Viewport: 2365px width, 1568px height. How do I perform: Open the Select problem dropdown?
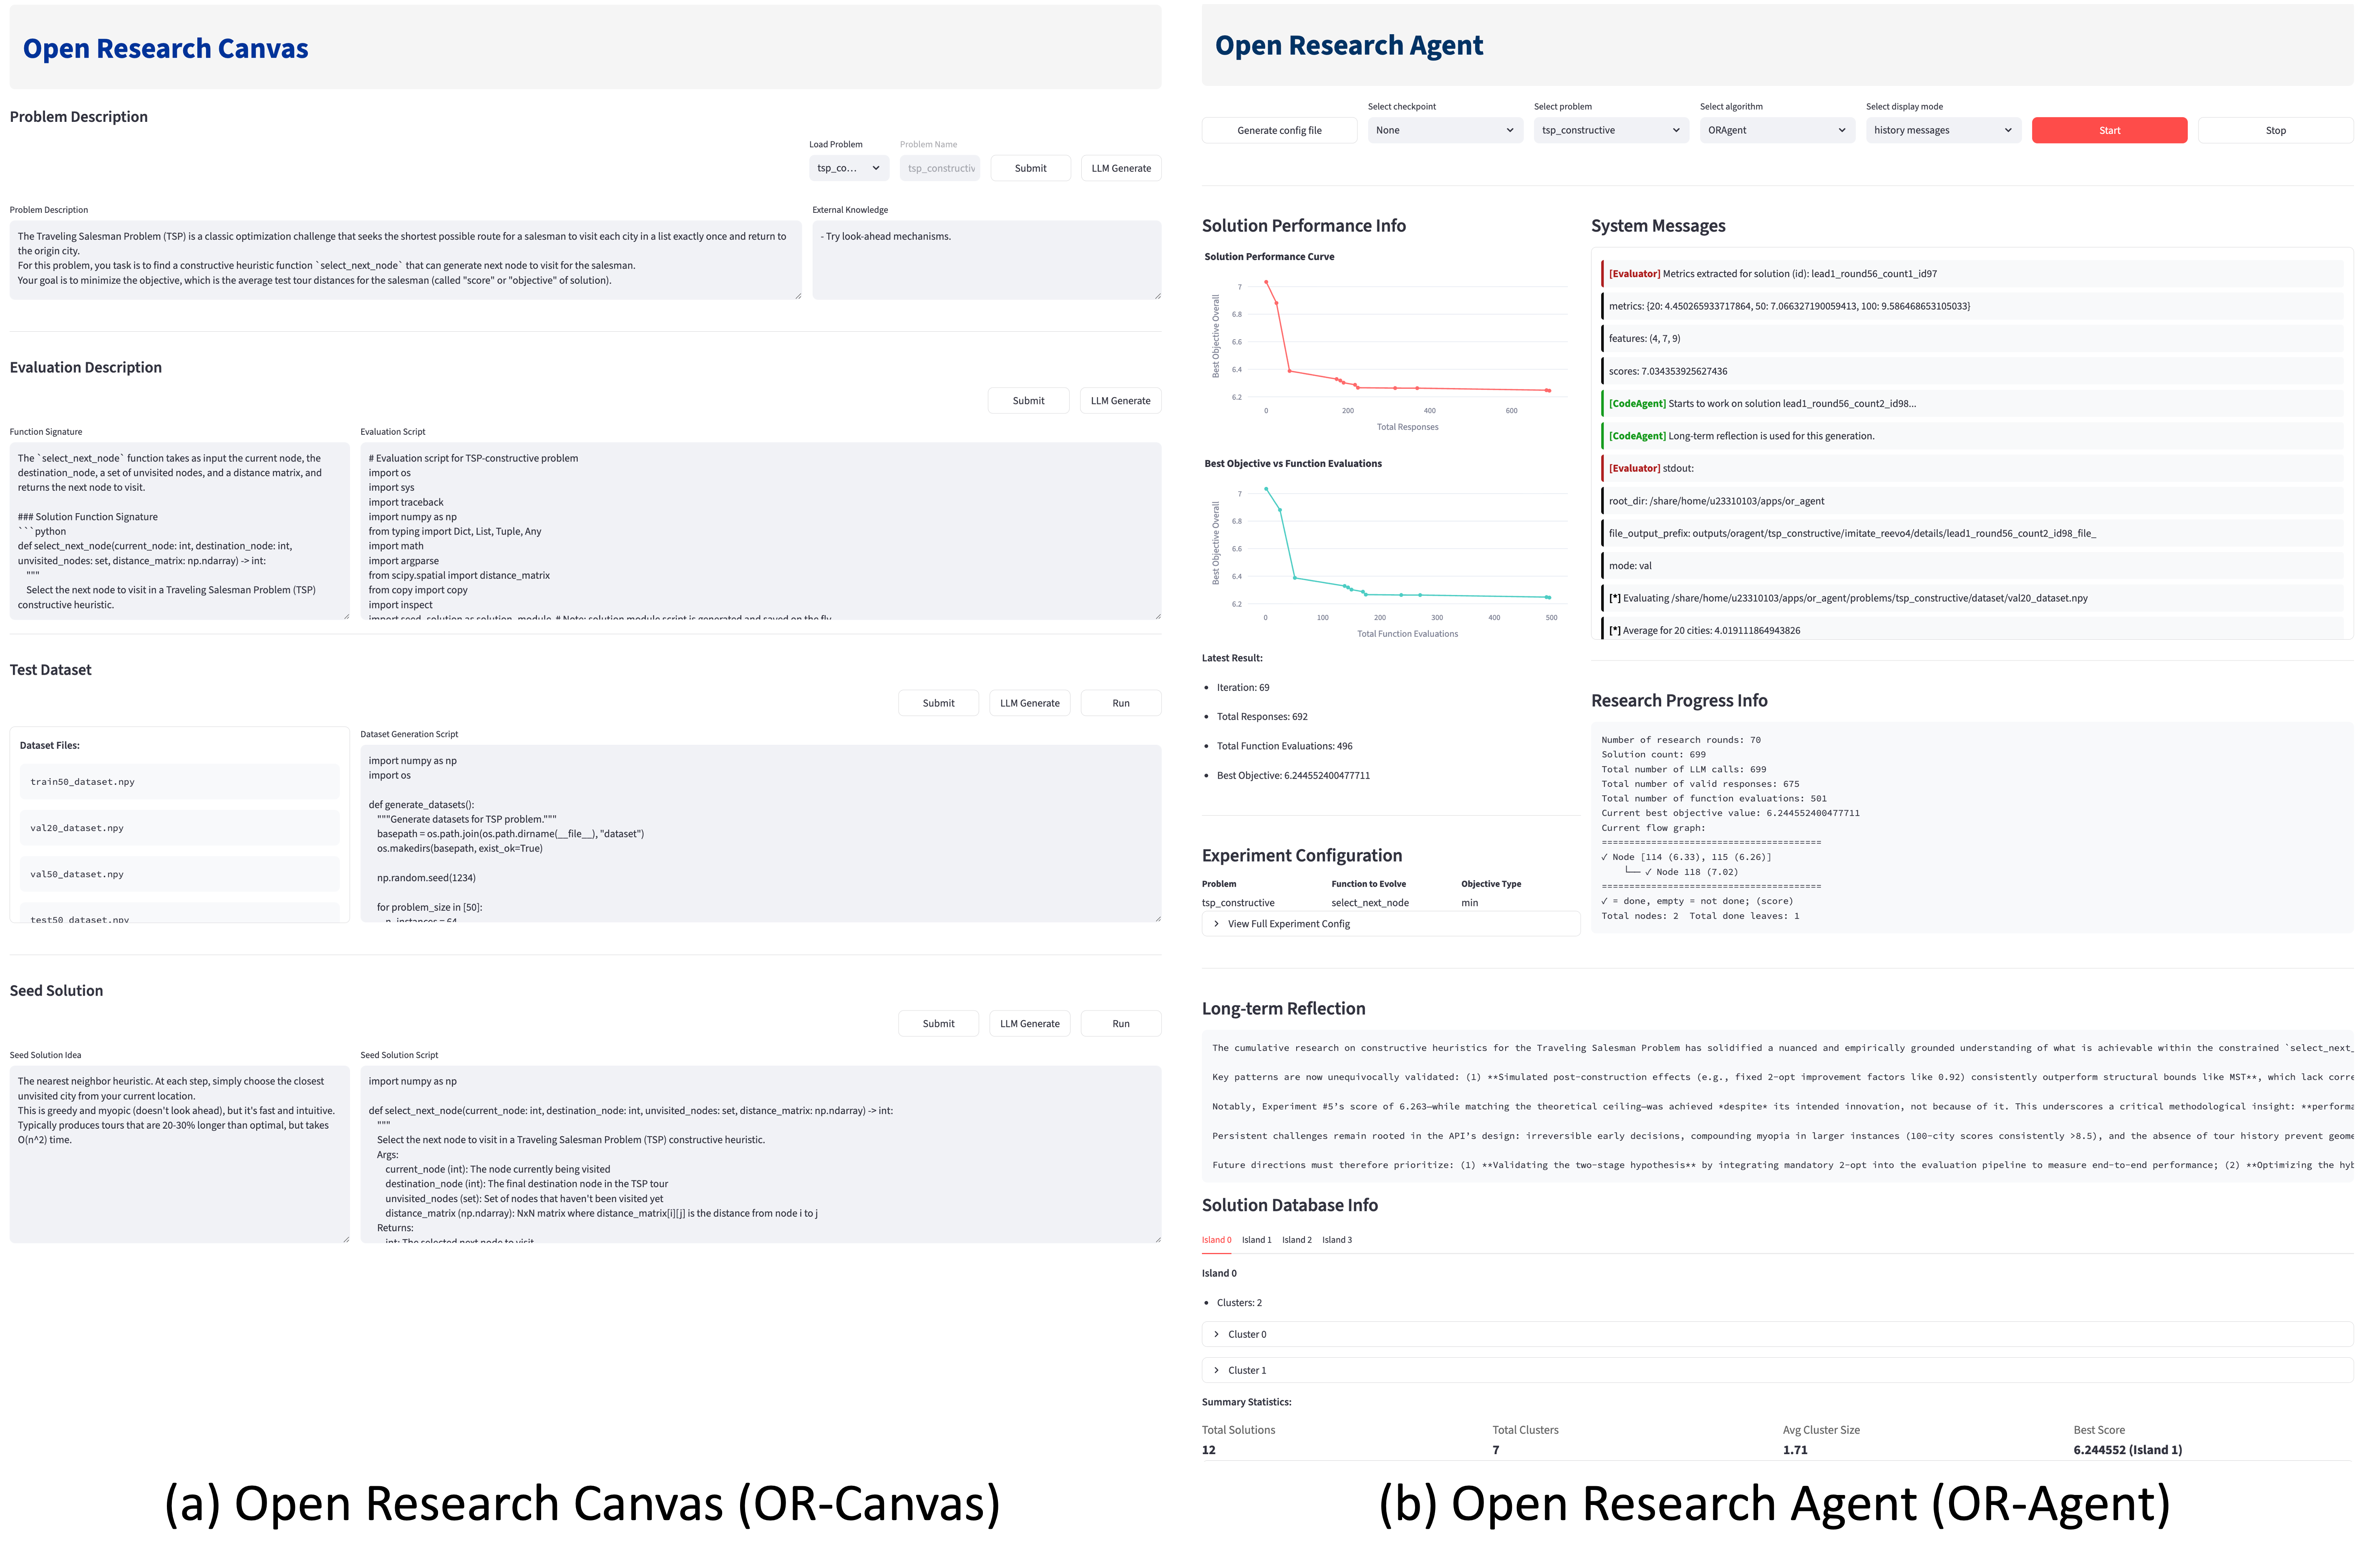coord(1610,130)
